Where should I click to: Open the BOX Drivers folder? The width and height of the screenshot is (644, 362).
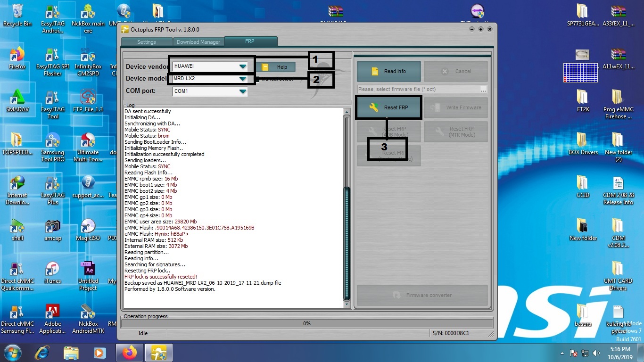(583, 144)
